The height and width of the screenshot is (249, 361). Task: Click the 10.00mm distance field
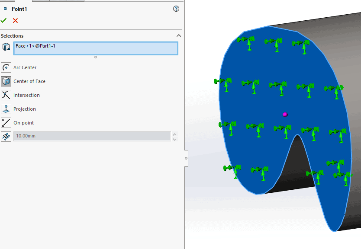tap(92, 137)
